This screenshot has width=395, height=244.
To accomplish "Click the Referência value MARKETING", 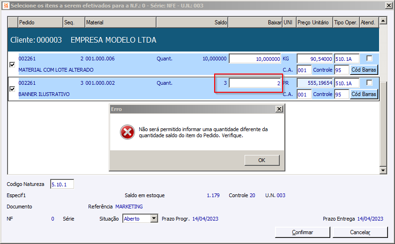I will point(129,207).
